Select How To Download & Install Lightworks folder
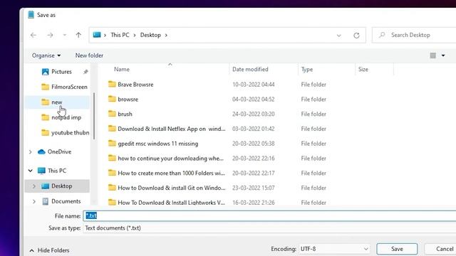Screen dimensions: 456x256 pyautogui.click(x=171, y=203)
